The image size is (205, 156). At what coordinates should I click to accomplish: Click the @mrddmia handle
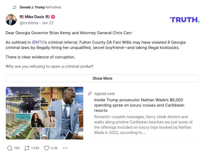pyautogui.click(x=29, y=23)
